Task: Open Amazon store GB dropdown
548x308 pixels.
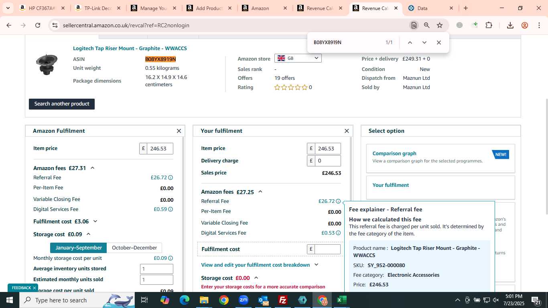Action: tap(298, 58)
